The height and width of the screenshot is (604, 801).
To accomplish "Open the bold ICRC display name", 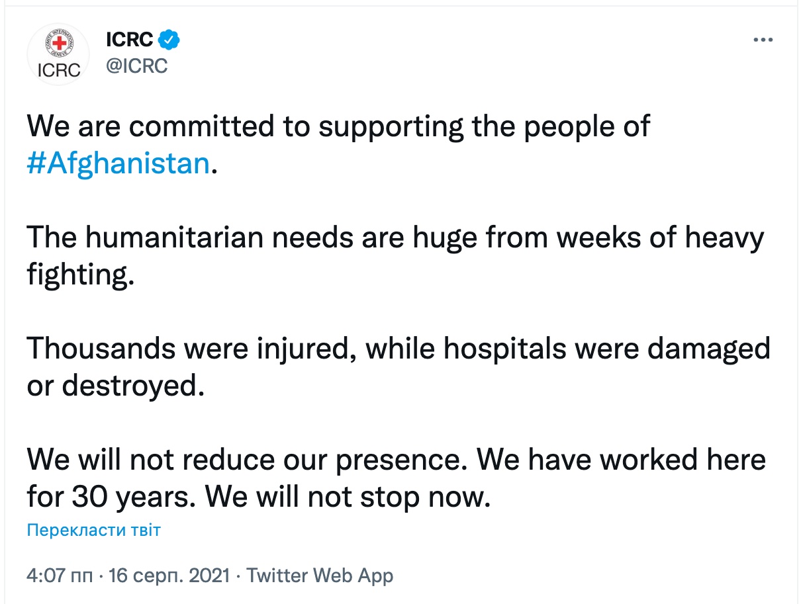I will point(130,40).
